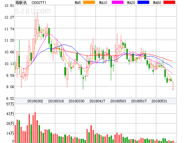Click the 20180330 date marker
Viewport: 195px width, 143px height.
point(76,101)
